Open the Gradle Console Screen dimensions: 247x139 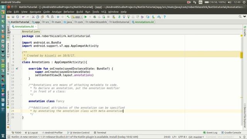[231, 133]
